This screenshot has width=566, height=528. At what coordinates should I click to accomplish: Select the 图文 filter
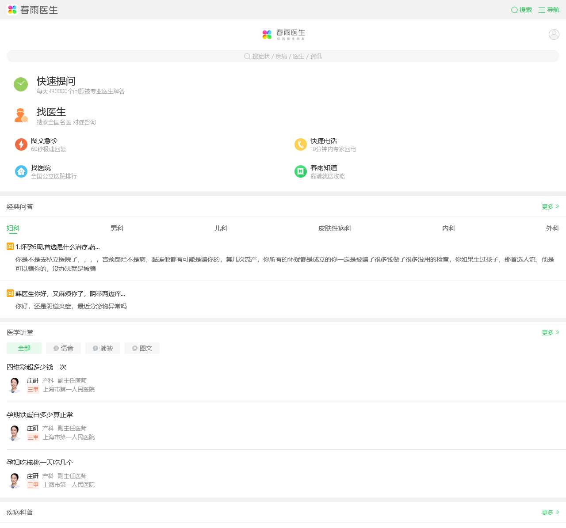coord(142,348)
